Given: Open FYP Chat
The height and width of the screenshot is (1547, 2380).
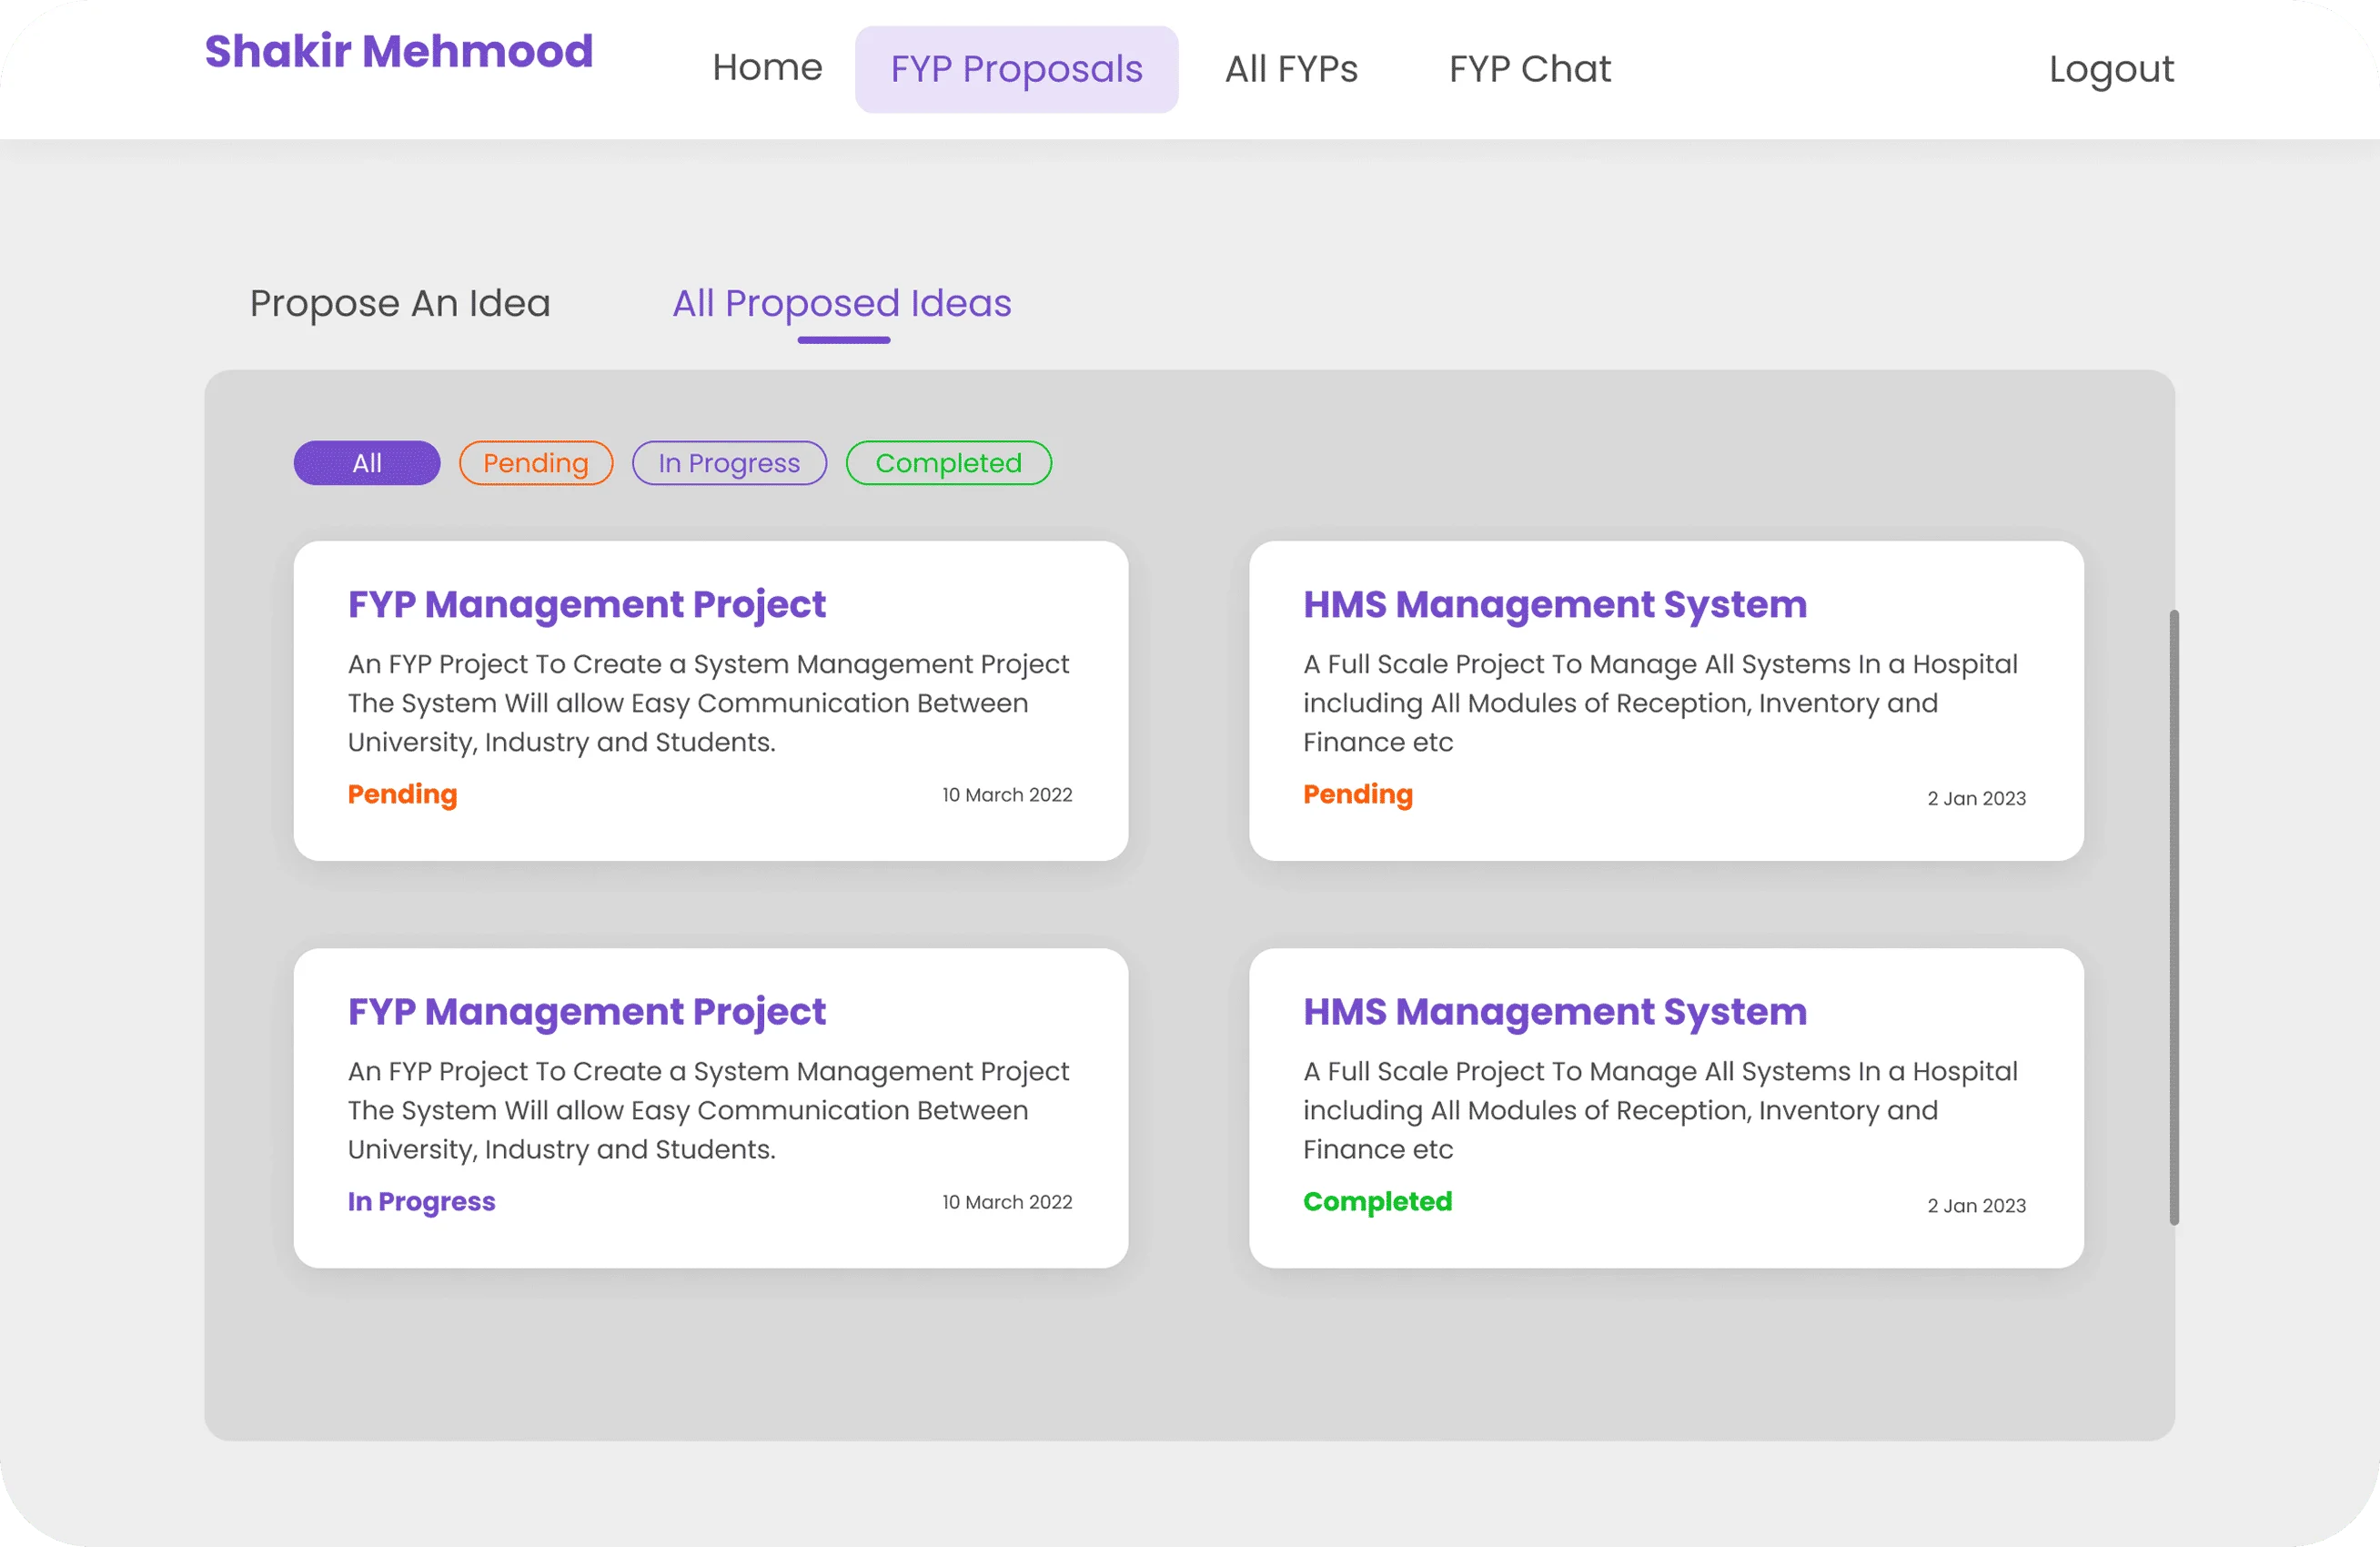Looking at the screenshot, I should click(x=1529, y=68).
